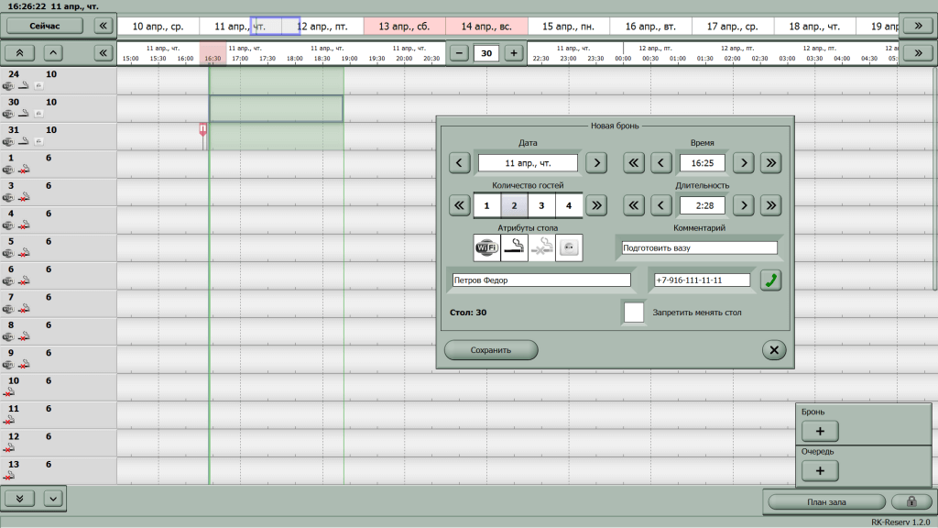Viewport: 938px width, 528px height.
Task: Open План зала
Action: tap(827, 502)
